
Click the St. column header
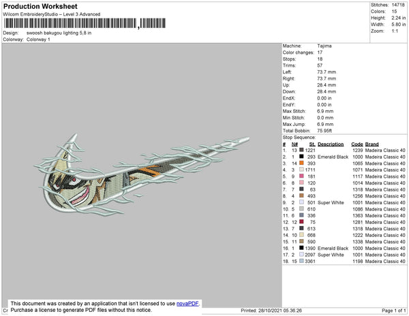(x=312, y=144)
